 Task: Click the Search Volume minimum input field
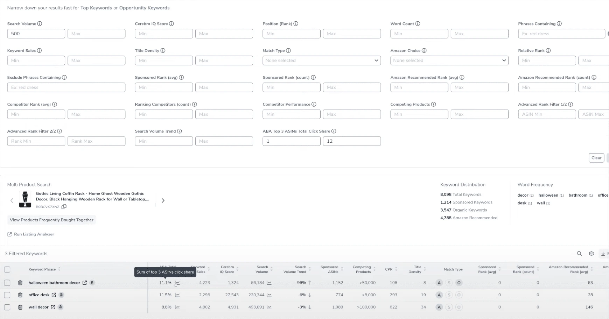point(36,34)
